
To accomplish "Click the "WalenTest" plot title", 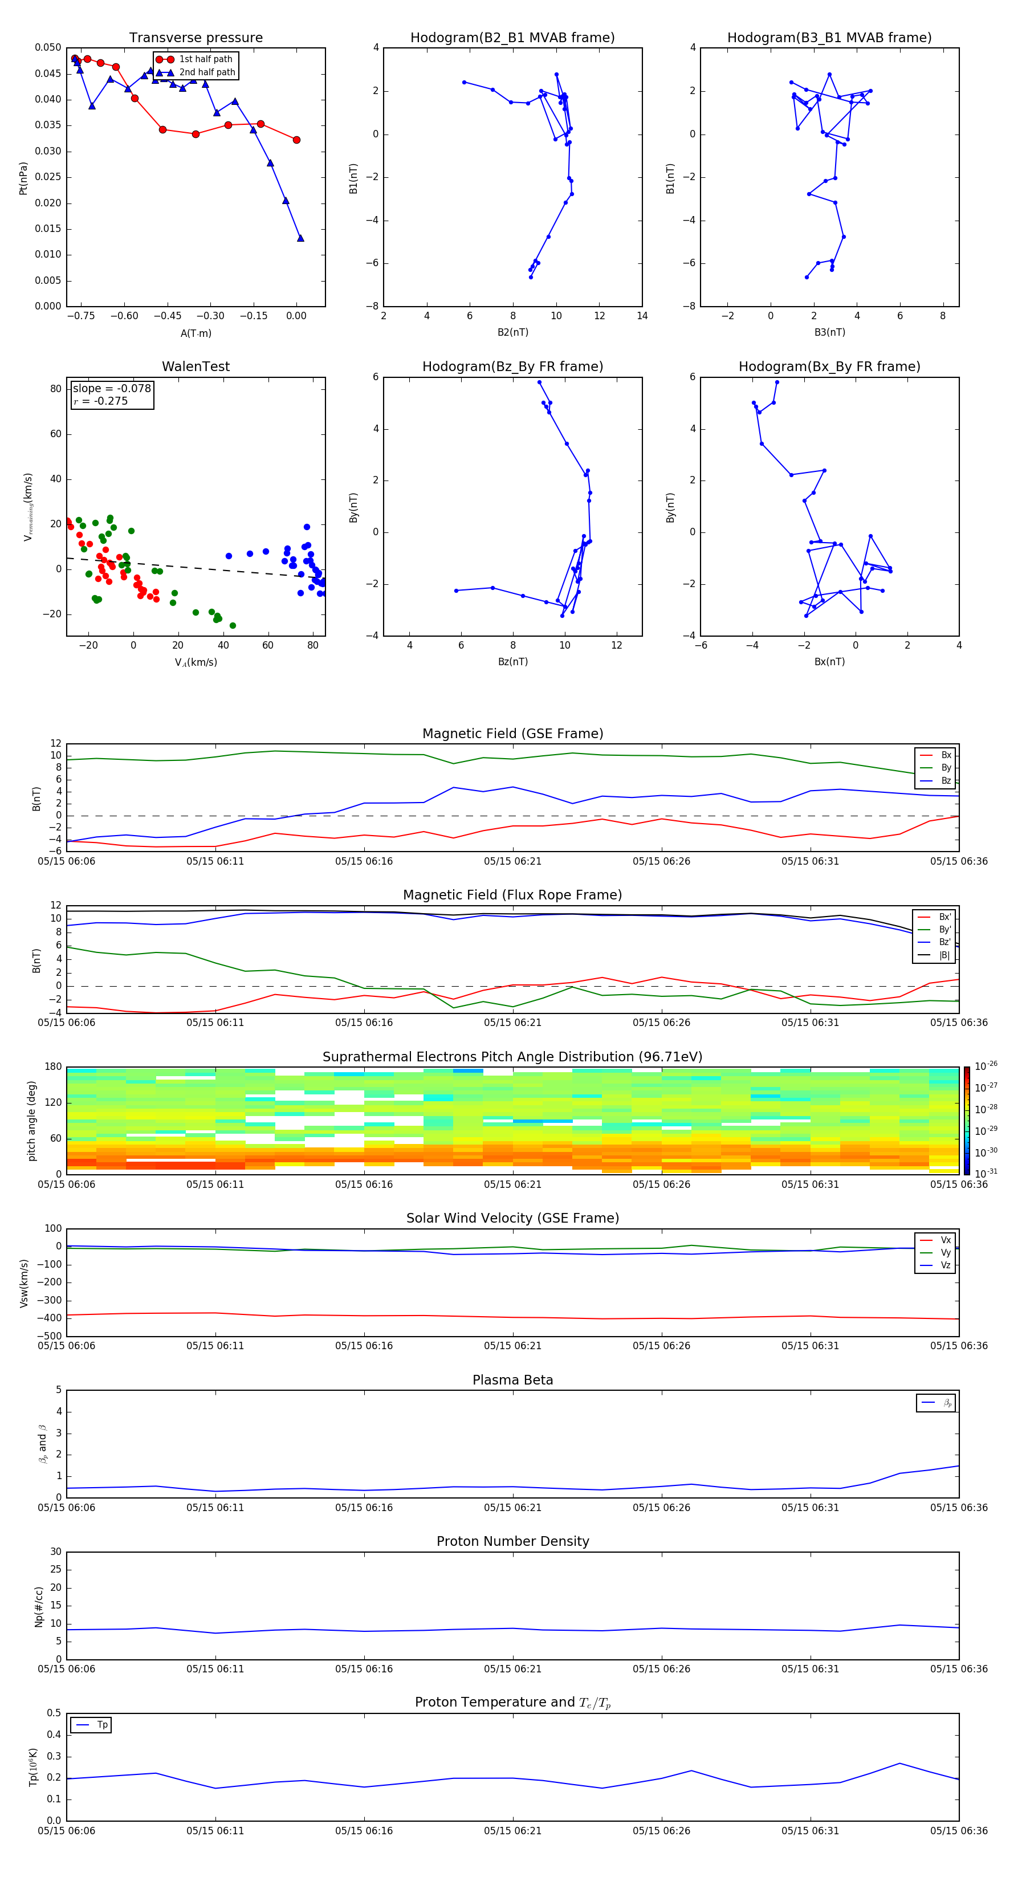I will tap(196, 367).
